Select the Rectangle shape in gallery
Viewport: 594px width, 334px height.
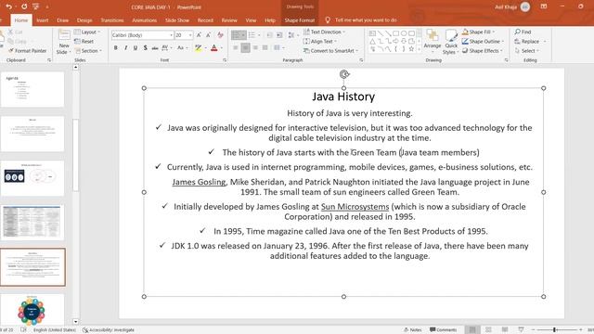(396, 33)
